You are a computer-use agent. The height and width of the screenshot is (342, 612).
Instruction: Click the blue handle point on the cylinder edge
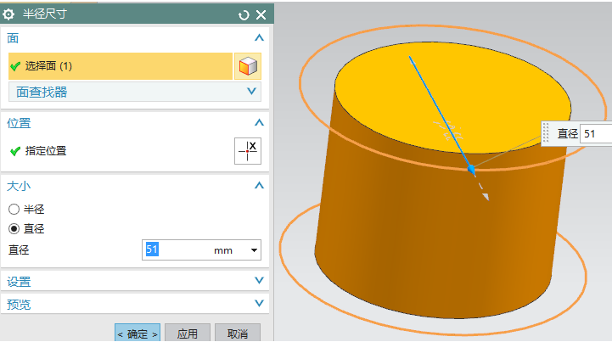click(x=472, y=171)
